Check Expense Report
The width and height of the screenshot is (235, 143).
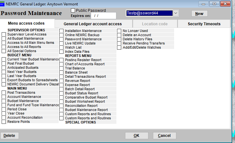[62, 85]
